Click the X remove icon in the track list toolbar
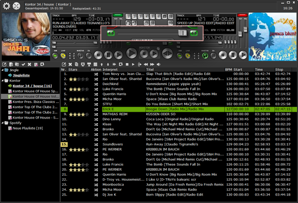The height and width of the screenshot is (203, 298). click(x=71, y=65)
